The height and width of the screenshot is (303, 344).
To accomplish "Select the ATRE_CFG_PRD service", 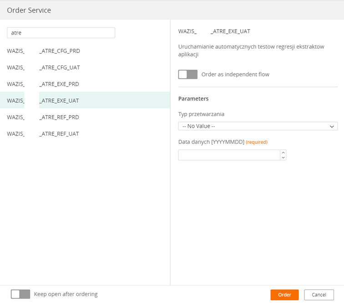I will click(x=85, y=51).
